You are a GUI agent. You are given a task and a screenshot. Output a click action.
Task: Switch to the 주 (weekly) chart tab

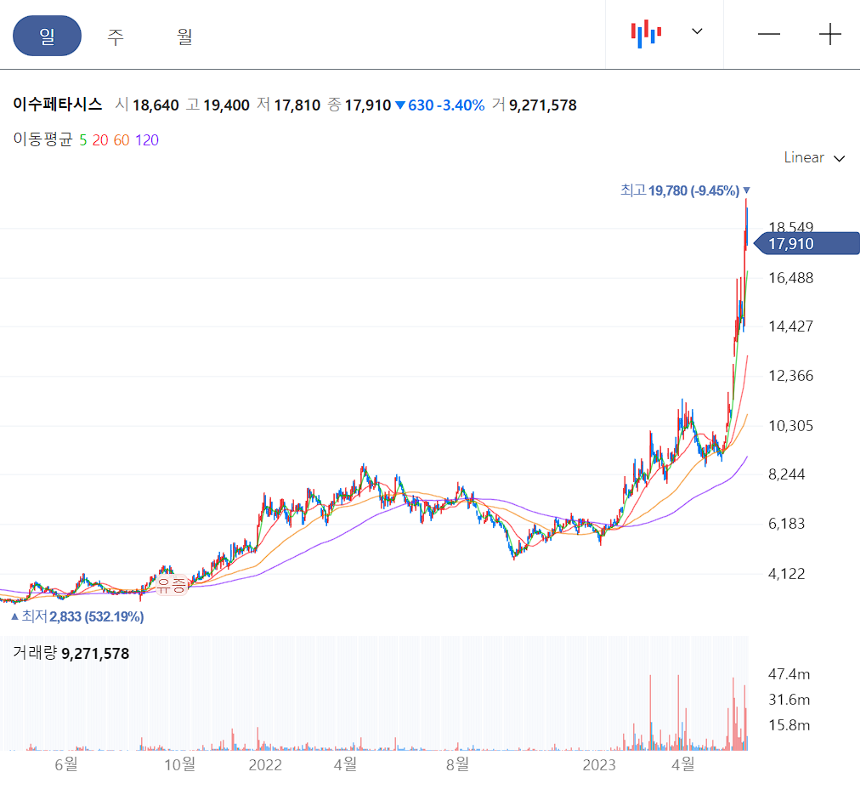click(116, 37)
